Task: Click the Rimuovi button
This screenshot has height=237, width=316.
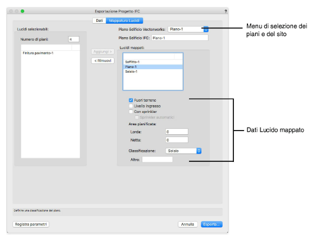Action: [x=103, y=61]
